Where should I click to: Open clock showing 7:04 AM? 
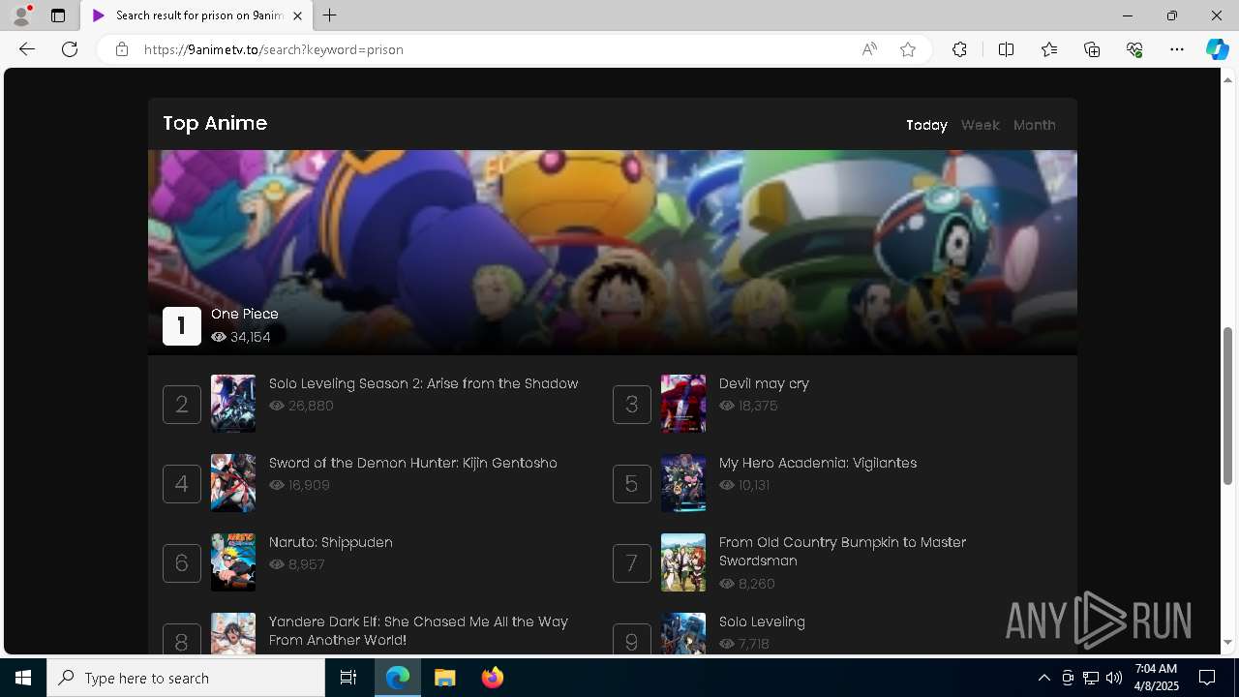[x=1156, y=678]
